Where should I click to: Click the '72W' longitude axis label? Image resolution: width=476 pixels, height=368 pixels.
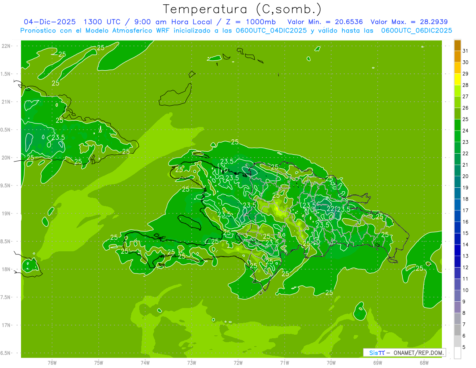click(x=238, y=362)
